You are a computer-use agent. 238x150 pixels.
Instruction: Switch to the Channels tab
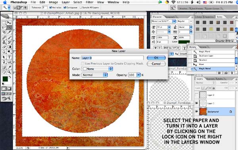coord(210,79)
